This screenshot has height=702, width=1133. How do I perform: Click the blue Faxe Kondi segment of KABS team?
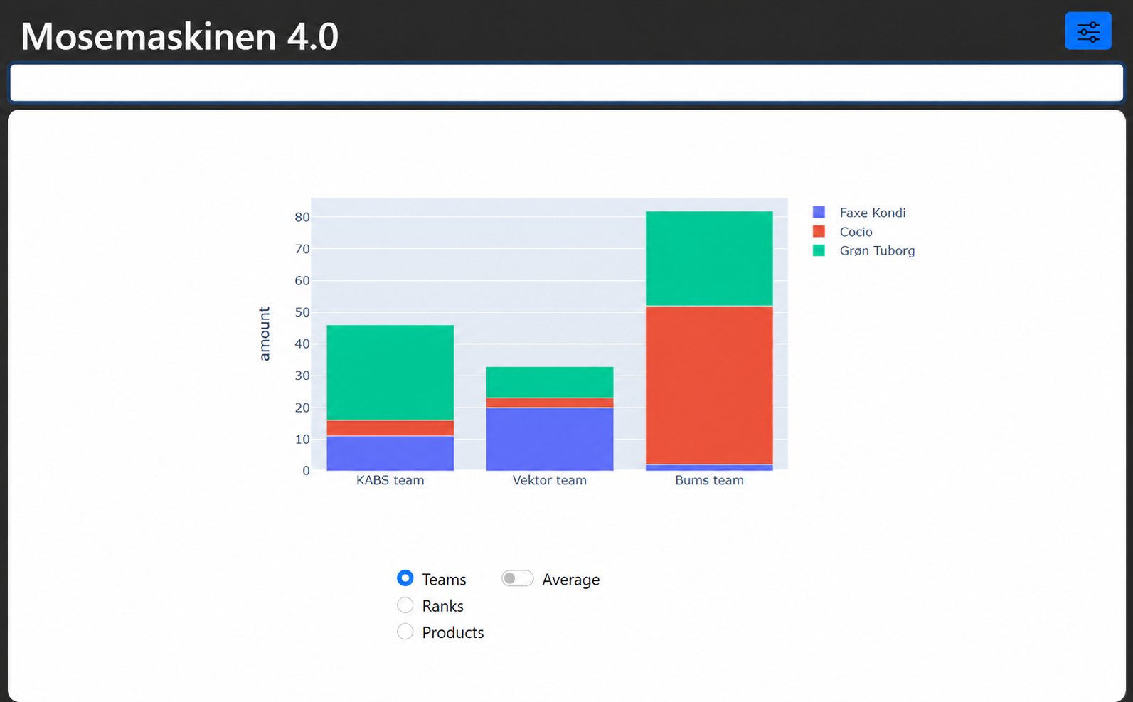pyautogui.click(x=390, y=453)
